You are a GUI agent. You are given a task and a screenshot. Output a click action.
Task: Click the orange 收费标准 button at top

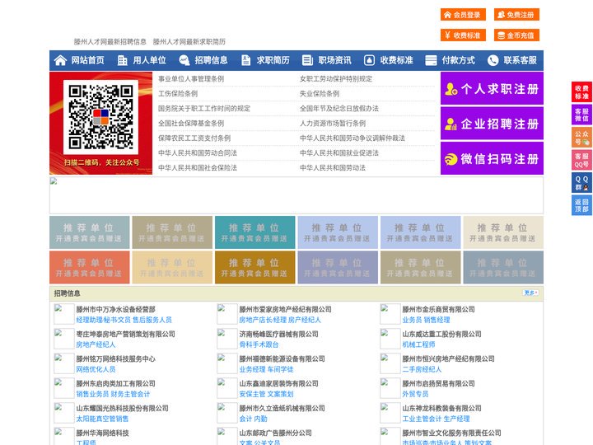tap(463, 35)
